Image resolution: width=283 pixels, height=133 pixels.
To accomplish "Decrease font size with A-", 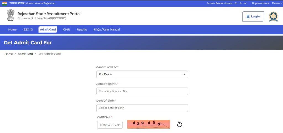I will point(245,3).
